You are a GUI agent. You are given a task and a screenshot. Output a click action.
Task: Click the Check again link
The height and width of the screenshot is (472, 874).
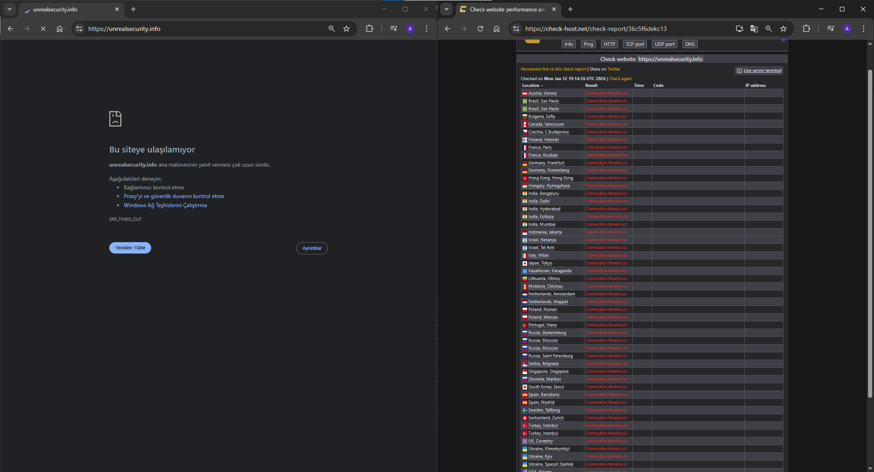tap(620, 79)
